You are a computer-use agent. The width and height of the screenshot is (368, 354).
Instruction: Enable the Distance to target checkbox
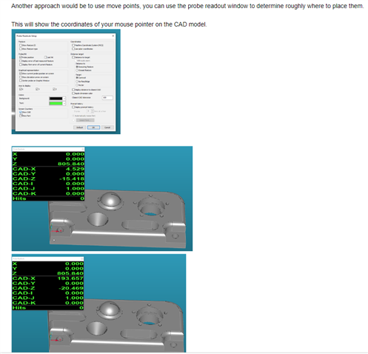73,57
